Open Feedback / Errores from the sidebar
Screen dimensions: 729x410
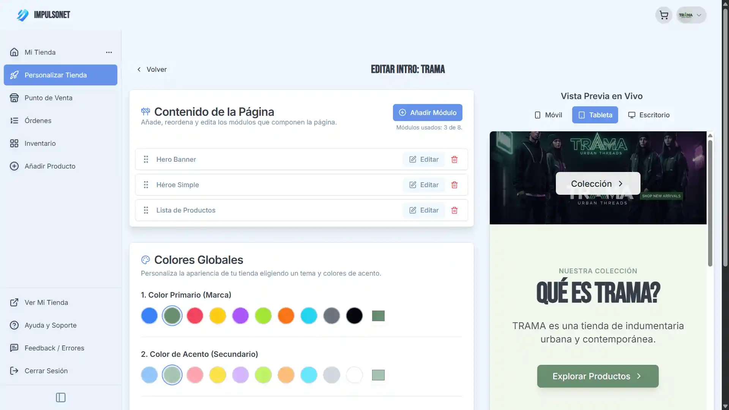54,348
